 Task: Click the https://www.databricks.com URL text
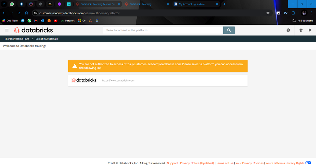tap(118, 80)
